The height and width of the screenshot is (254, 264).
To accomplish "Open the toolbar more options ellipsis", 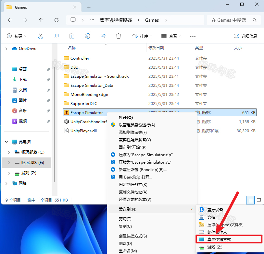I will 193,36.
